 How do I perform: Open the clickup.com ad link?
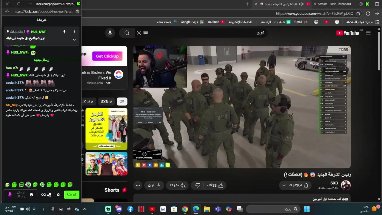[95, 83]
